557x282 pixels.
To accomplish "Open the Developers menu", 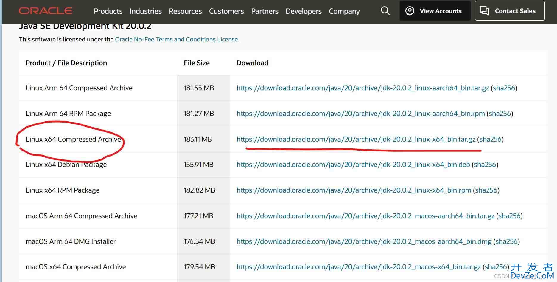I will [x=304, y=11].
